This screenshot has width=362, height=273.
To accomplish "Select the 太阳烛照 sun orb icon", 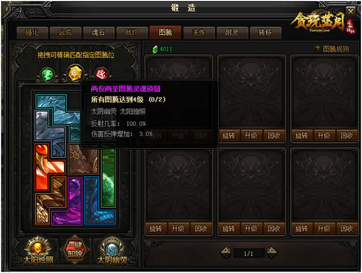I will pyautogui.click(x=38, y=248).
